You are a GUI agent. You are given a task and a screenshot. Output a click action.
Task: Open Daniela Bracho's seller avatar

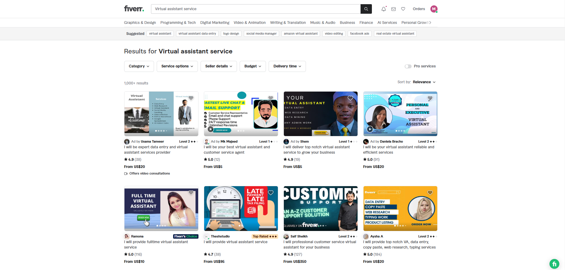[366, 142]
